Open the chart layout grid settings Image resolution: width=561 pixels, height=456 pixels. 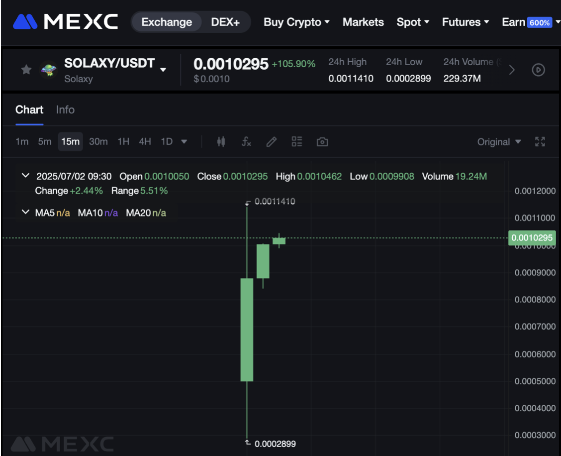pos(297,142)
